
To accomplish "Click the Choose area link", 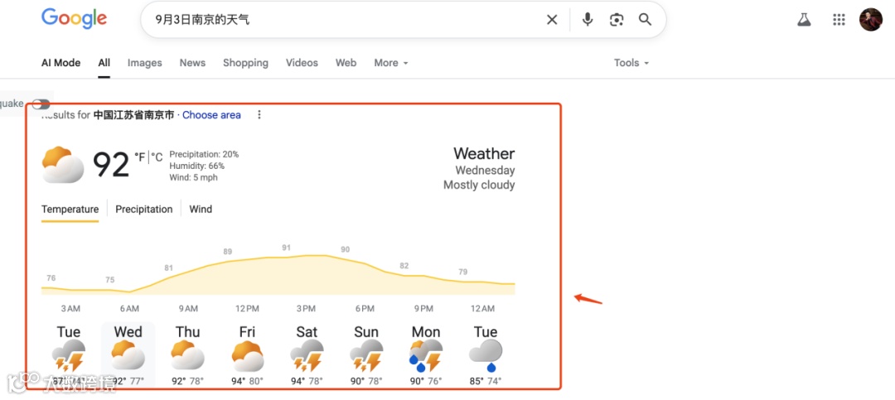I will (x=212, y=115).
